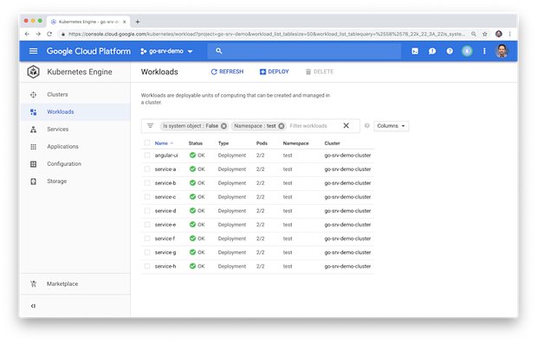
Task: Remove the 'Is system object : False' filter chip
Action: 223,126
